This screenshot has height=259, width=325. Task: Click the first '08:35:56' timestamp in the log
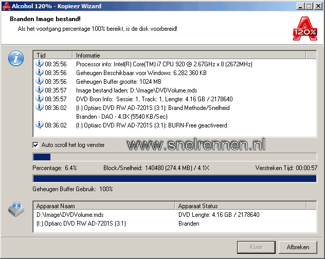(x=56, y=64)
